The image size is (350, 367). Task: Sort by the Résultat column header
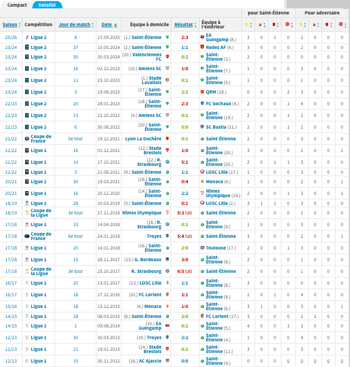183,25
